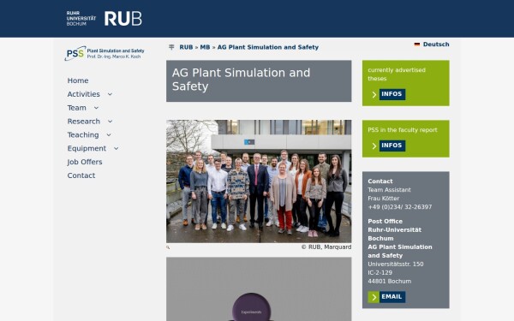Select the arrow icon beside faculty report INFOS
Image resolution: width=514 pixels, height=321 pixels.
(374, 146)
